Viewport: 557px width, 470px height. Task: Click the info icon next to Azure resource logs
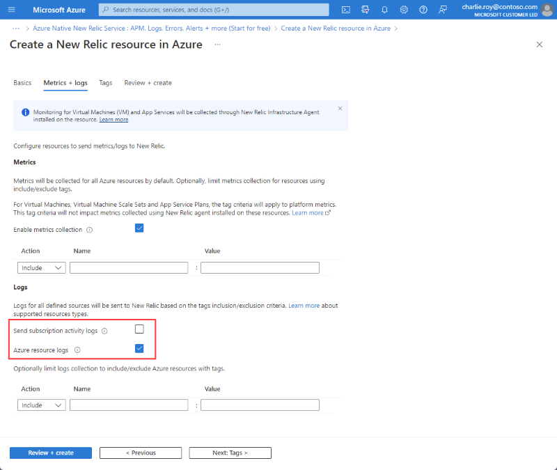pyautogui.click(x=77, y=350)
